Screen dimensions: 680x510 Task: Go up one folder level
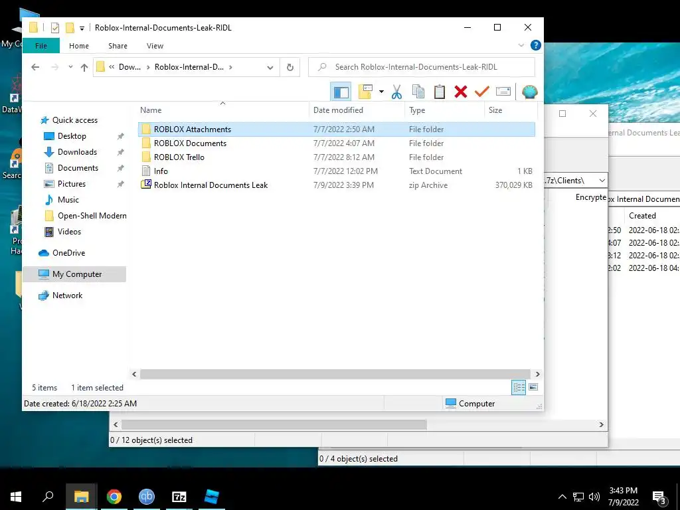tap(84, 67)
